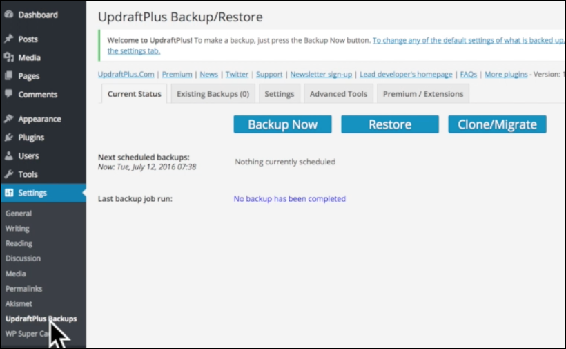
Task: Click 'Last backup job run:' label
Action: [x=135, y=199]
